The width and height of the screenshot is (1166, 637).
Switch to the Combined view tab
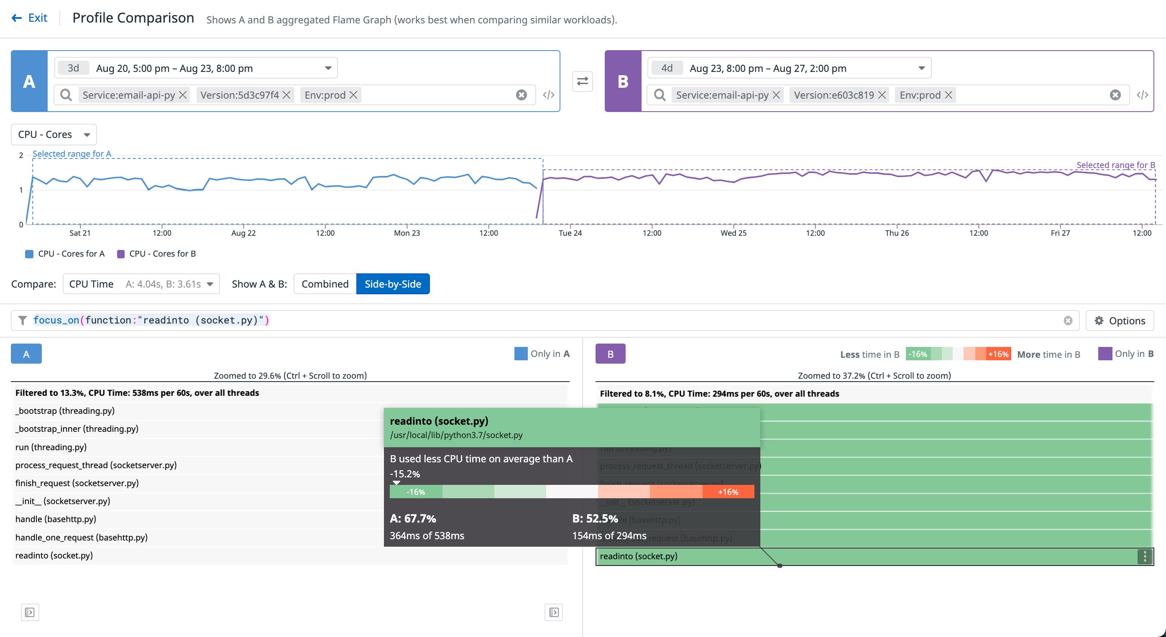click(x=325, y=284)
